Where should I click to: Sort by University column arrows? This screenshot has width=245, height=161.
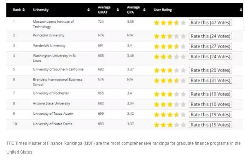coord(89,10)
